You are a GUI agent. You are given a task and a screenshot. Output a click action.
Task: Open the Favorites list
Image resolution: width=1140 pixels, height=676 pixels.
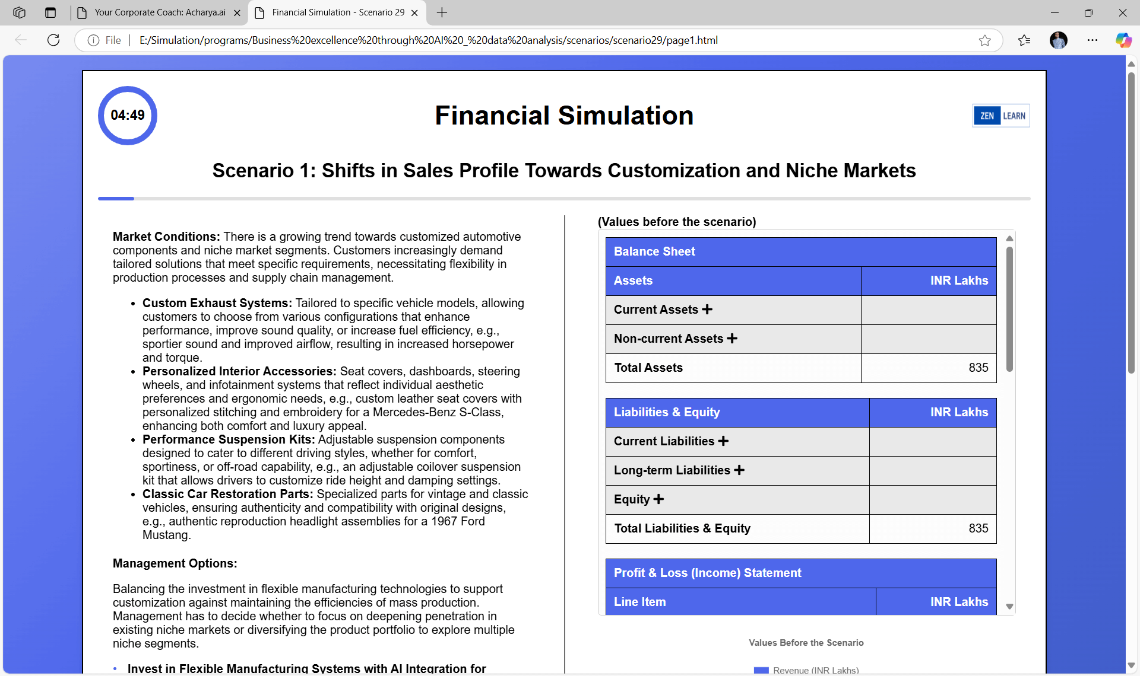(x=1024, y=40)
